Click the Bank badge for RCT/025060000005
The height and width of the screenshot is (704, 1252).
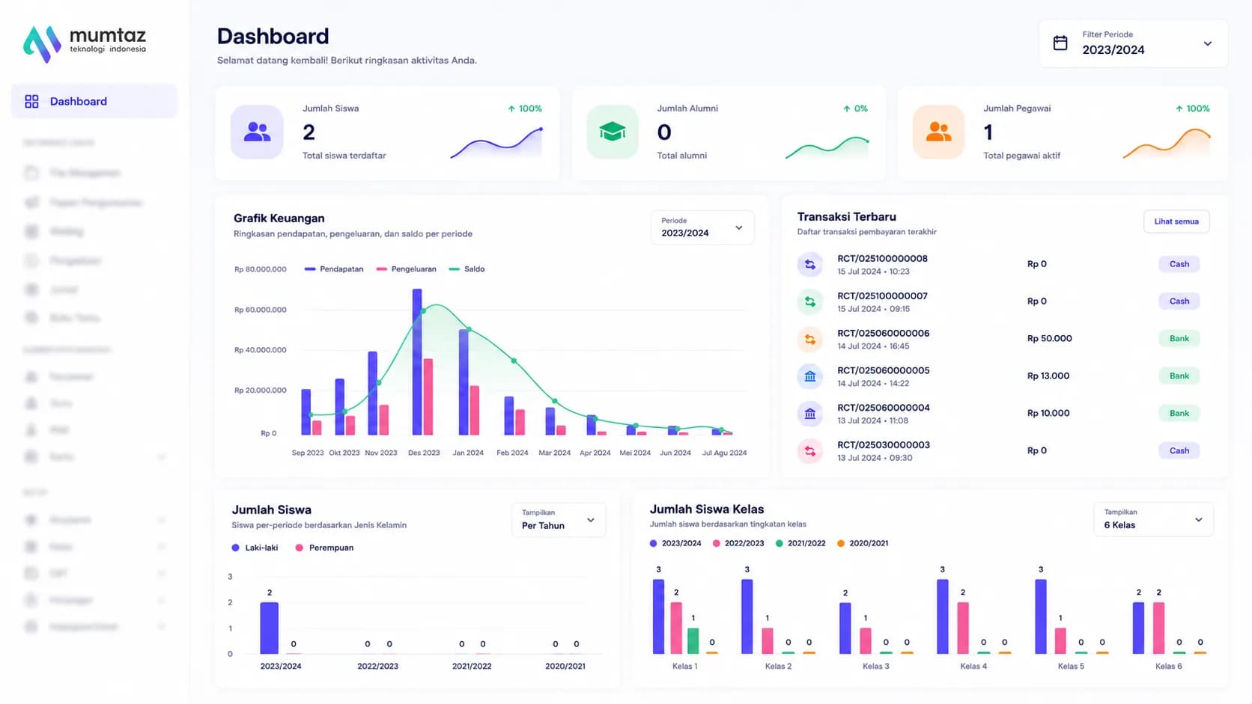[x=1179, y=376]
